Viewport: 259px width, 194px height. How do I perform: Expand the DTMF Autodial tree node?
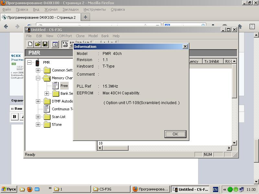pos(38,101)
